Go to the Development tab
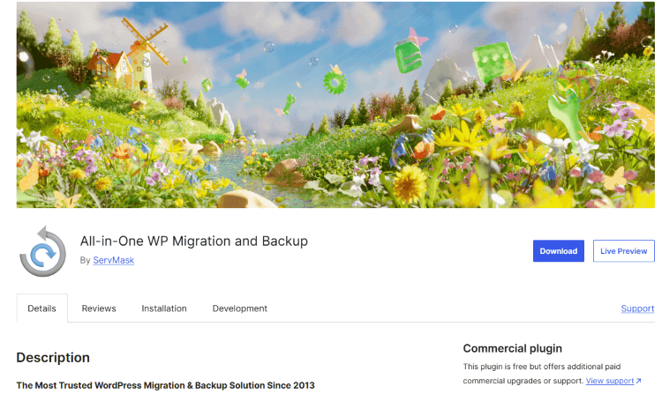Image resolution: width=662 pixels, height=394 pixels. (240, 309)
